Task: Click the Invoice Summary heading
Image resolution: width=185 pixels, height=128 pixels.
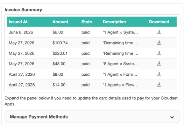Action: tap(23, 10)
